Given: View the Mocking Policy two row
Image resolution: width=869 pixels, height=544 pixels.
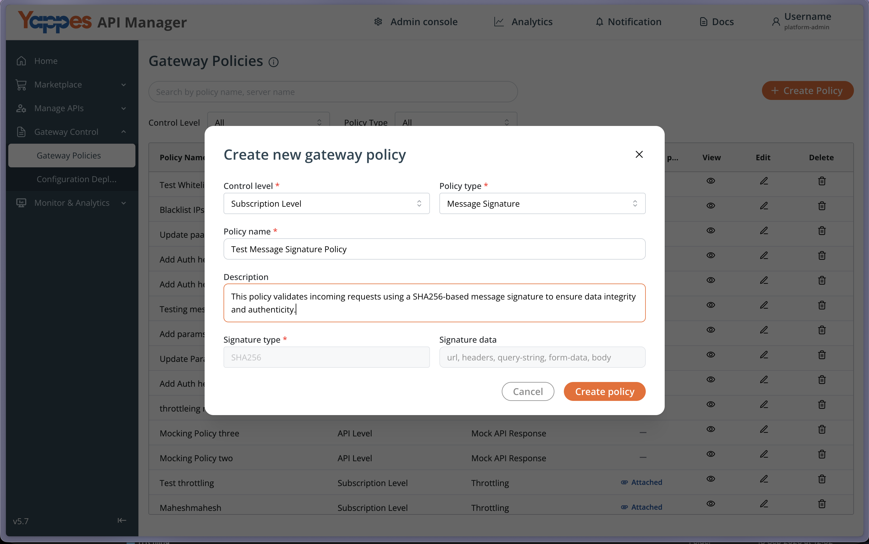Looking at the screenshot, I should pyautogui.click(x=711, y=454).
